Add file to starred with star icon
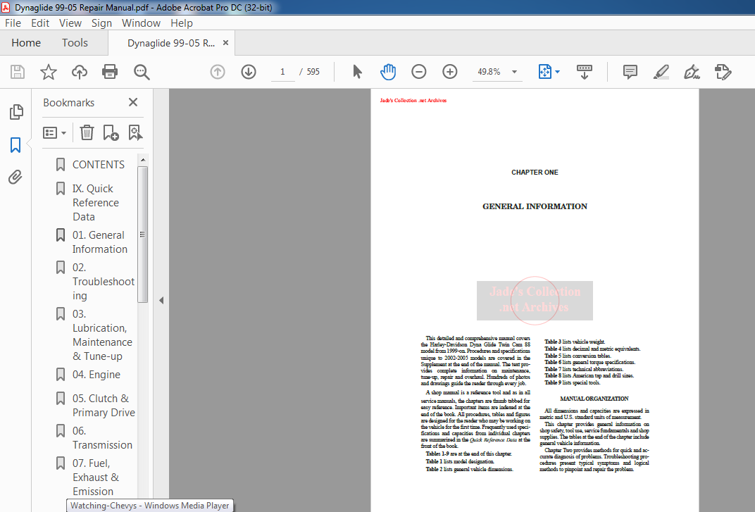Image resolution: width=755 pixels, height=512 pixels. 48,72
